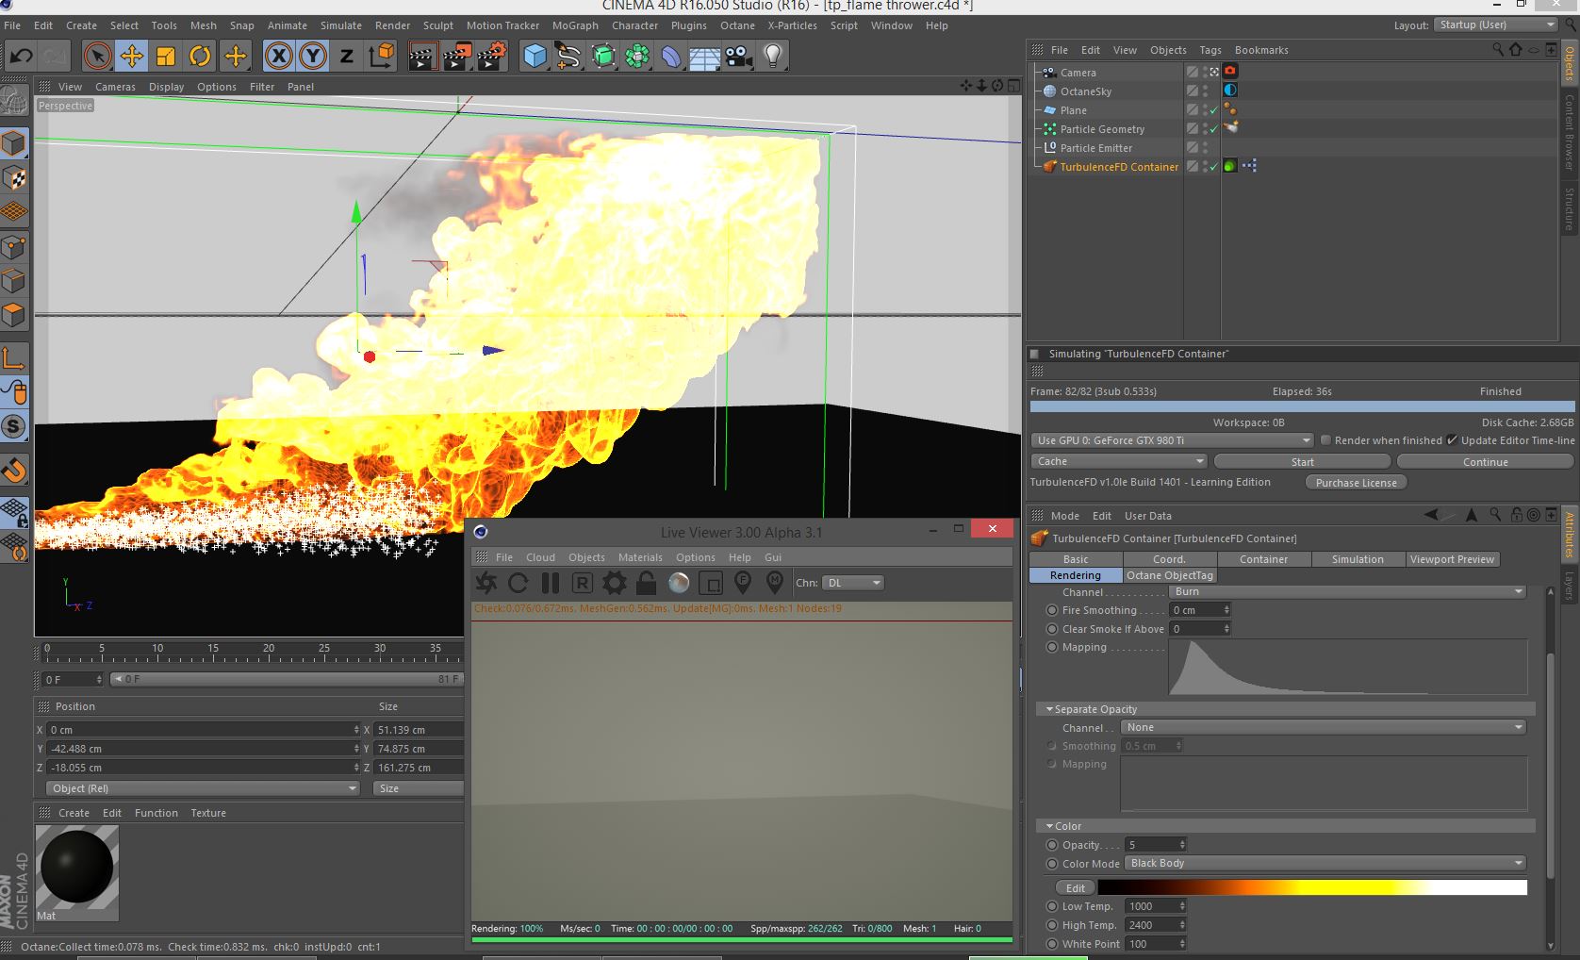The image size is (1580, 960).
Task: Switch to the Simulation tab
Action: (1357, 559)
